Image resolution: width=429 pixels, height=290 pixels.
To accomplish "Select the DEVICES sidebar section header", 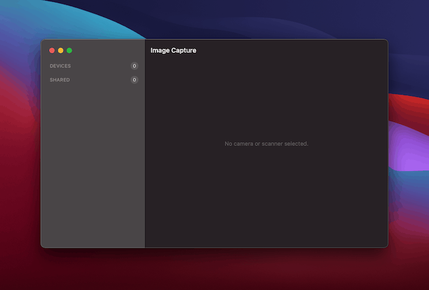I will click(x=60, y=66).
